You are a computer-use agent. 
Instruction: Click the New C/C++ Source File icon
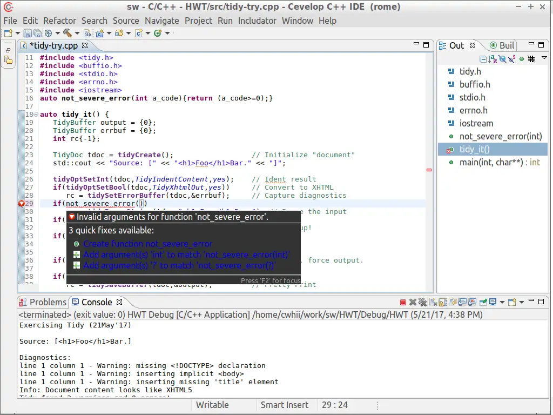click(x=139, y=33)
